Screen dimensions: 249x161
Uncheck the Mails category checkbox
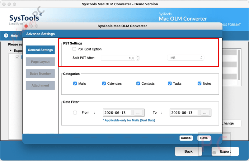point(75,83)
